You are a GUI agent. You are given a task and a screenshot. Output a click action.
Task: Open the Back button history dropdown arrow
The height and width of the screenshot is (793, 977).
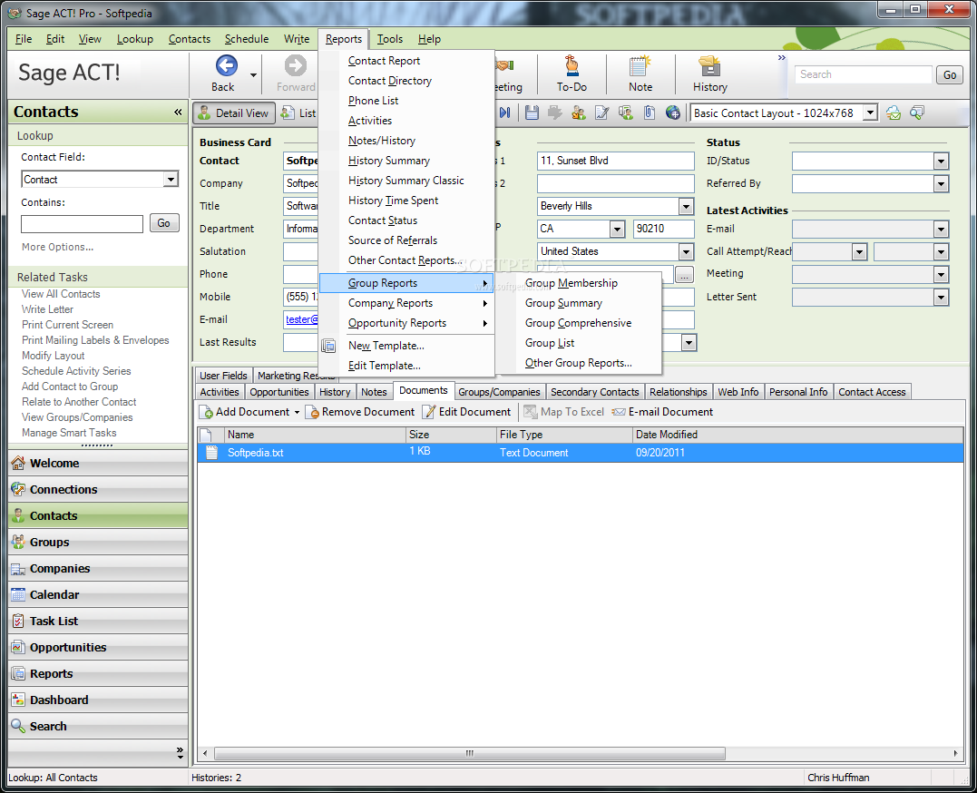click(253, 74)
